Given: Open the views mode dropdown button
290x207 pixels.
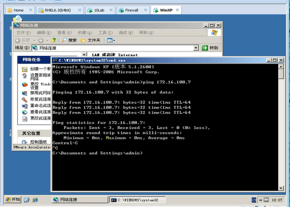Looking at the screenshot, I should coord(111,40).
